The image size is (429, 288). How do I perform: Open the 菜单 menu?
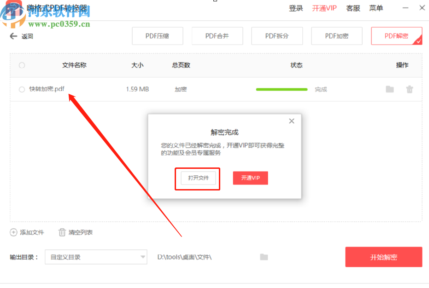click(376, 8)
